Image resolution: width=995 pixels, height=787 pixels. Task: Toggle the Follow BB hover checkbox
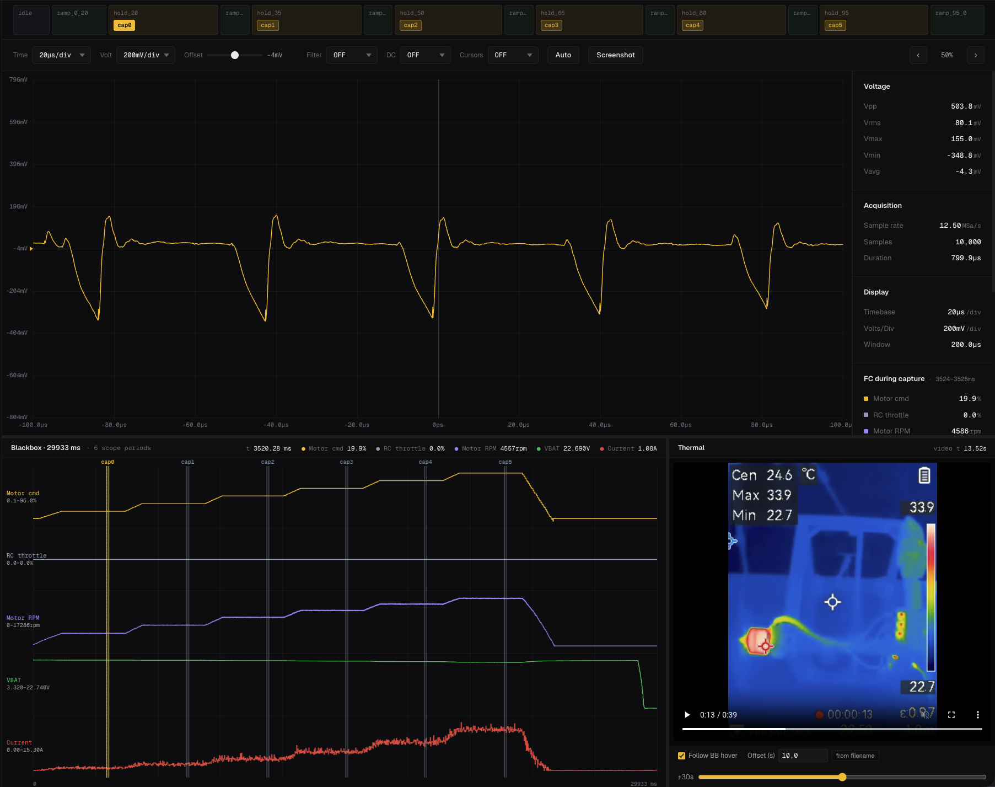pos(681,756)
